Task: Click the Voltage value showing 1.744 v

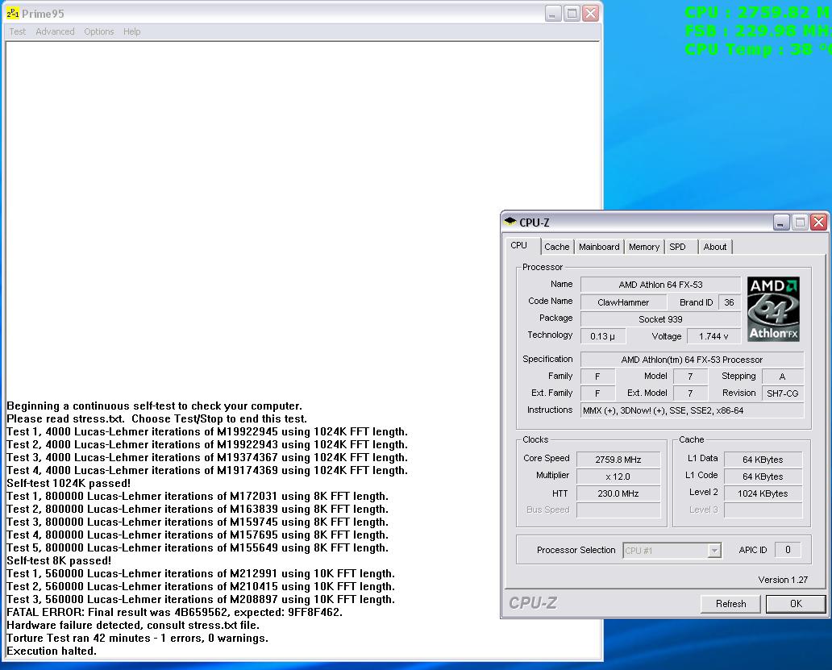Action: (x=713, y=336)
